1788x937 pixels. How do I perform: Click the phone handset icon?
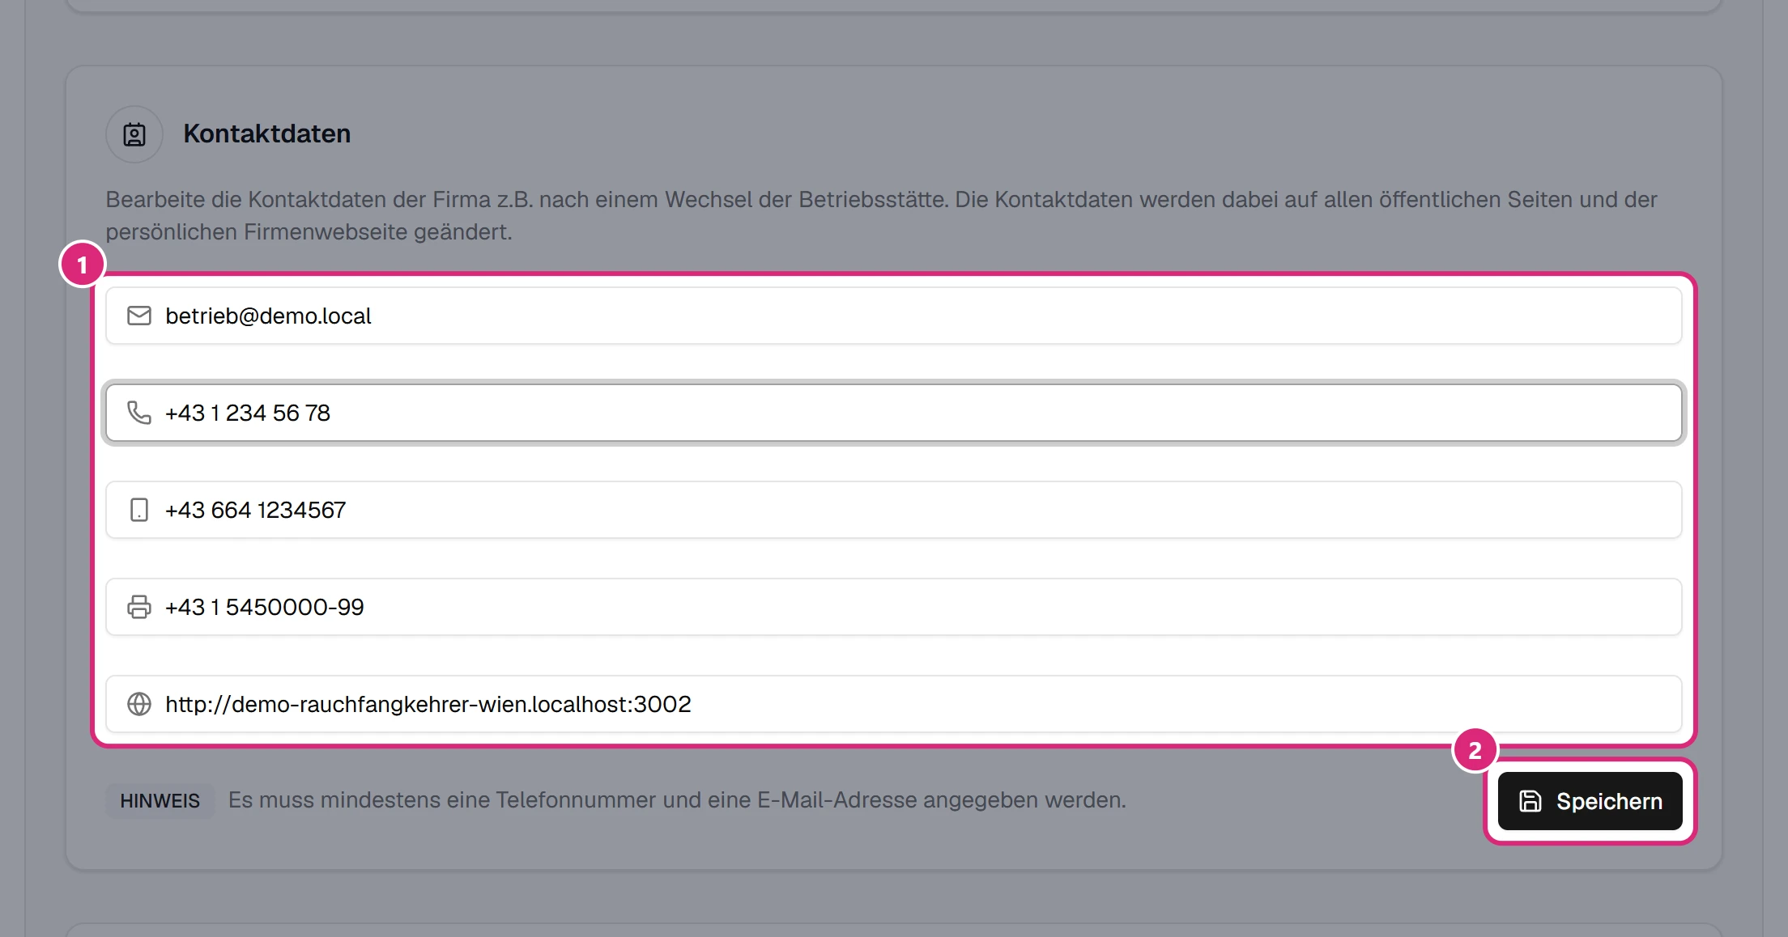(x=139, y=413)
